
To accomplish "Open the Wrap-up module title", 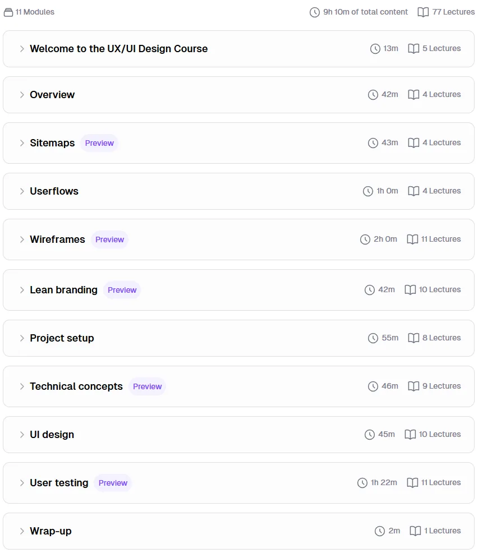I will tap(50, 531).
